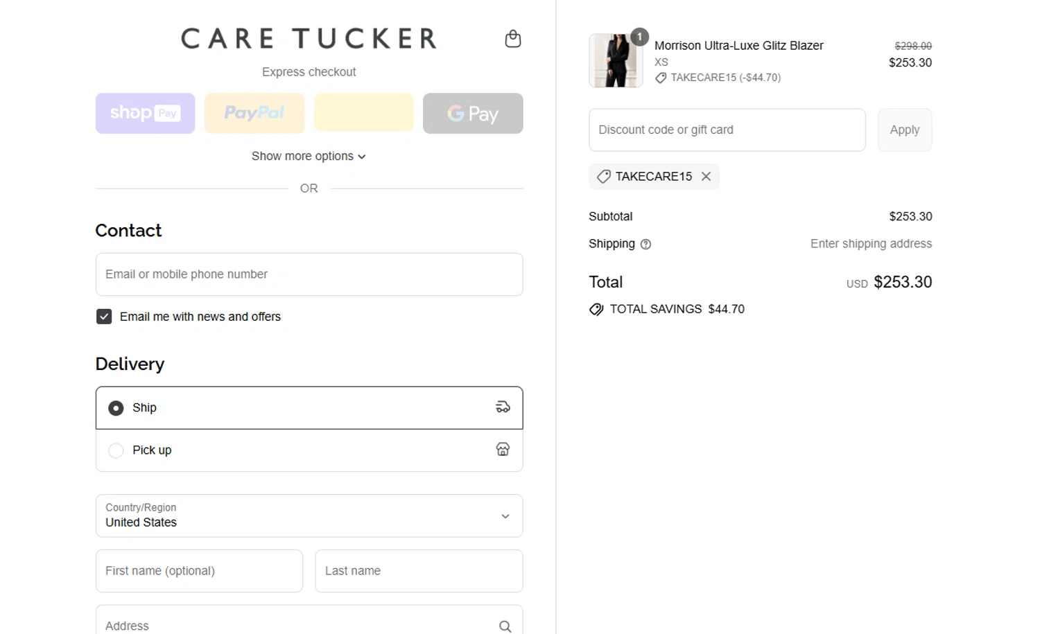Select the Pick up delivery option
This screenshot has width=1040, height=634.
[309, 450]
